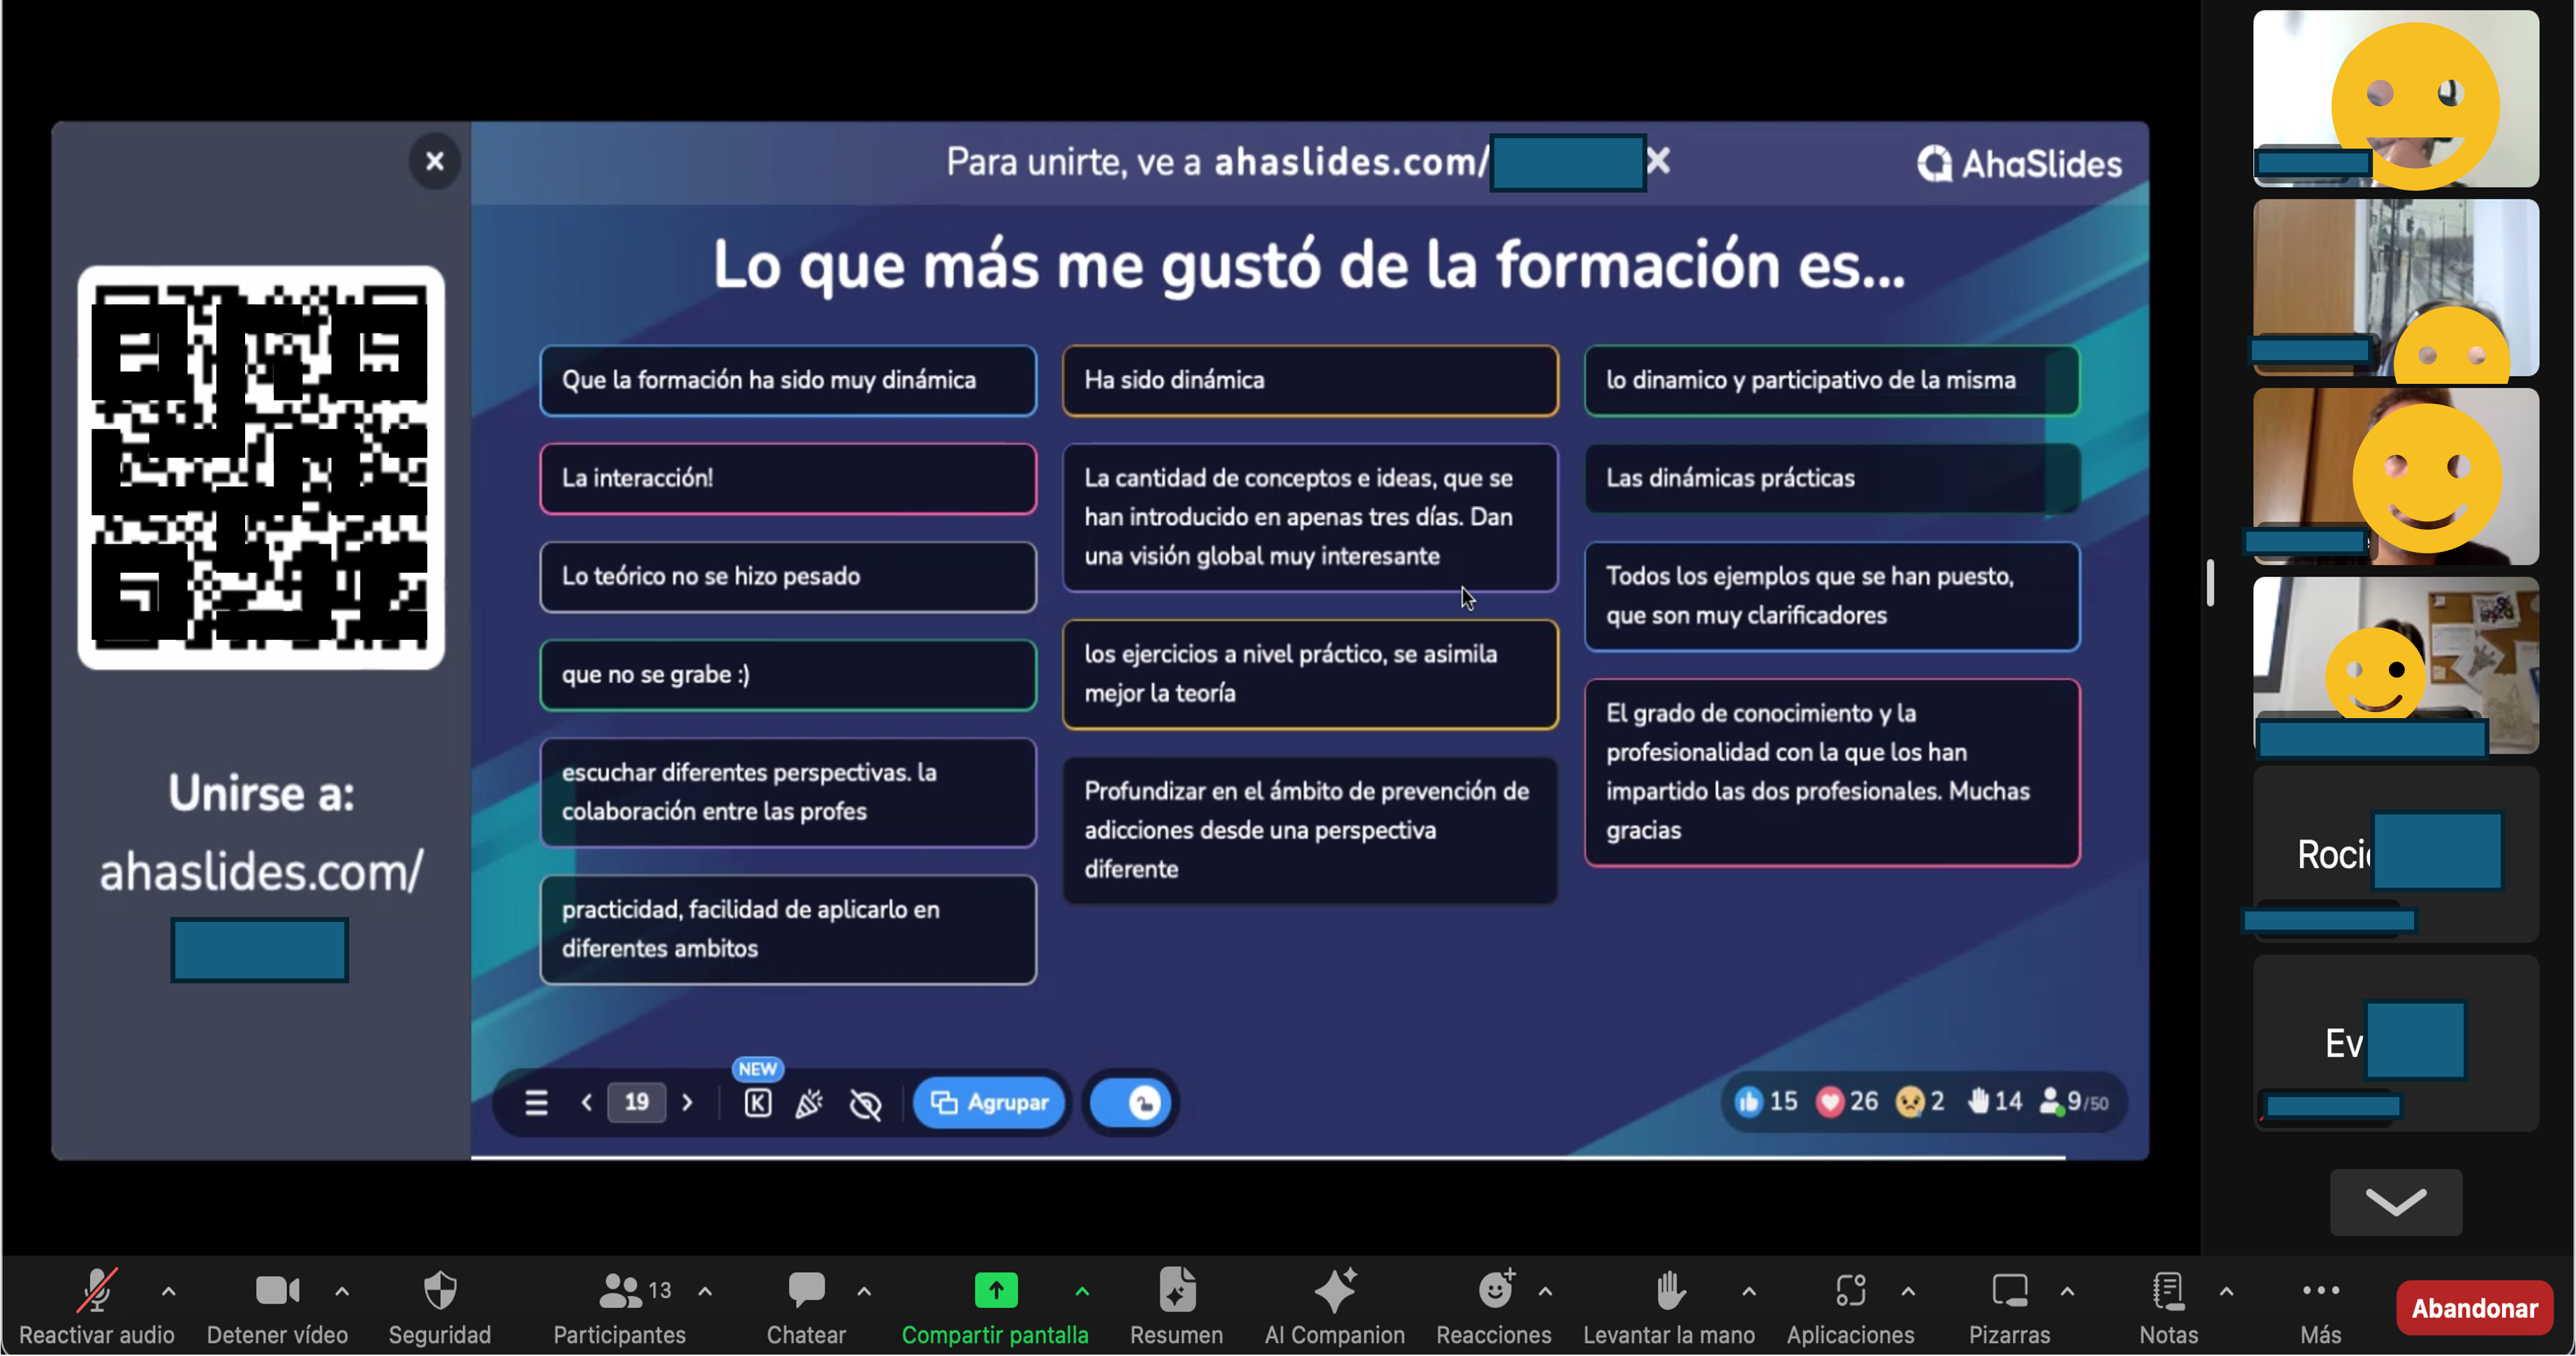Go to the previous AhaSlides slide
The image size is (2576, 1356).
coord(587,1102)
